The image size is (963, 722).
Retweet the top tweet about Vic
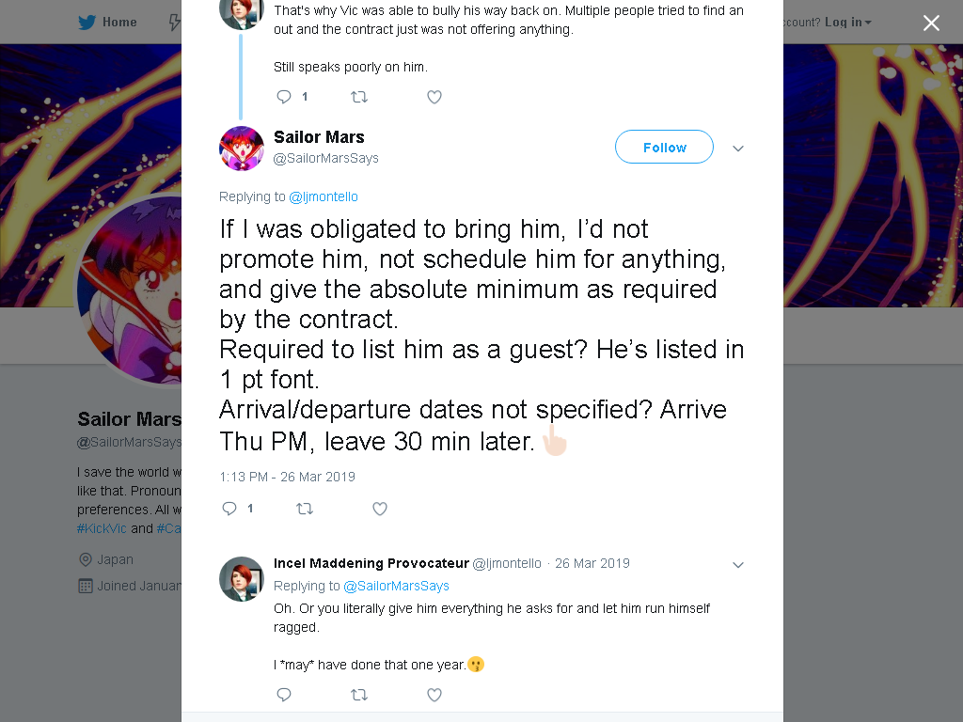(x=358, y=97)
